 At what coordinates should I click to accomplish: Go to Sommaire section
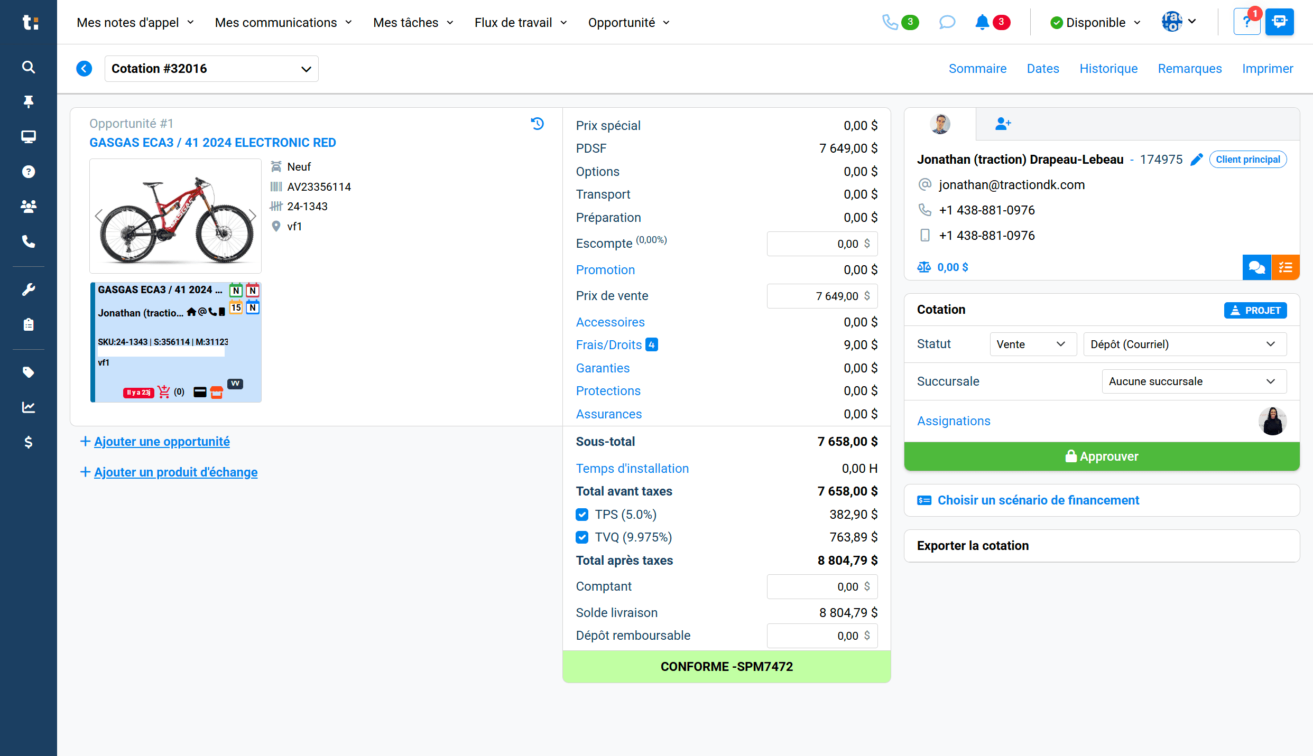[x=977, y=69]
